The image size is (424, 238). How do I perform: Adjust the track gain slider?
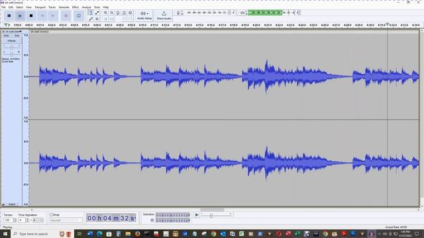point(12,48)
